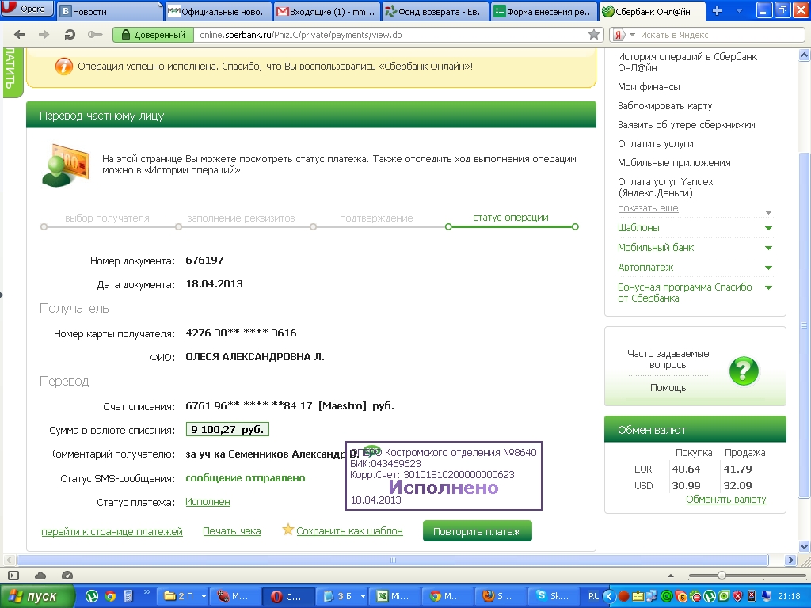Expand the Бонусная программа Спасибо arrow
Viewport: 811px width, 608px height.
tap(768, 287)
